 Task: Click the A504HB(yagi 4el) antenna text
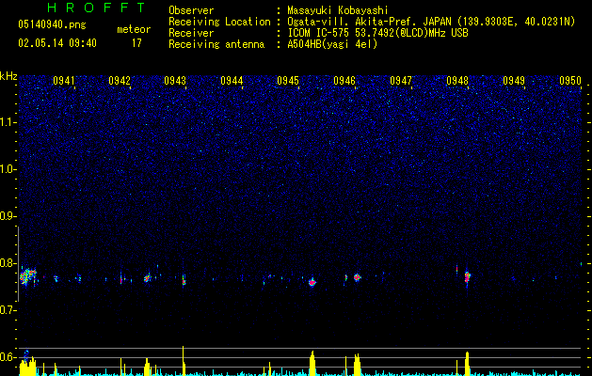coord(332,44)
